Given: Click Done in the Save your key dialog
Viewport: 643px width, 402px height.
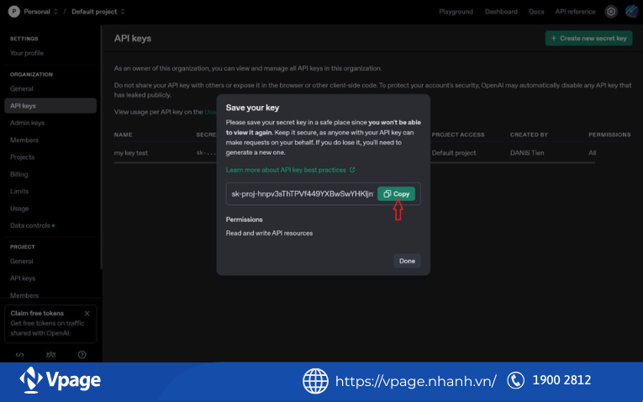Looking at the screenshot, I should 407,261.
